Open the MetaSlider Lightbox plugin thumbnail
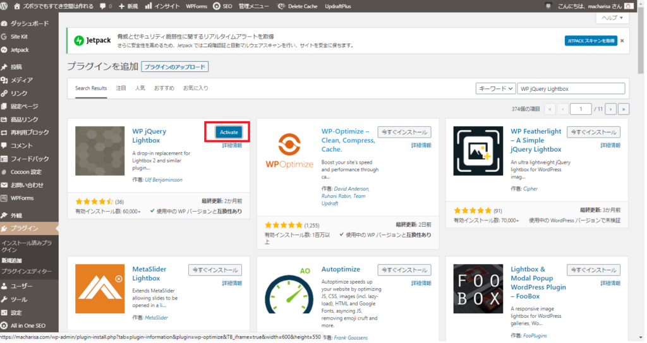 click(x=100, y=288)
